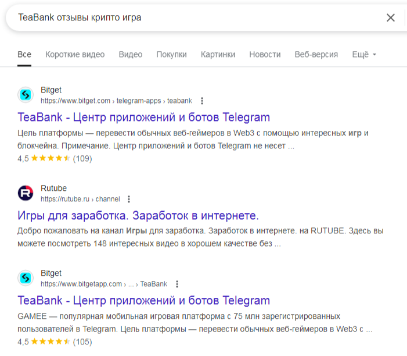This screenshot has height=356, width=407.
Task: Open three-dot menu for bitget.com result
Action: (x=201, y=101)
